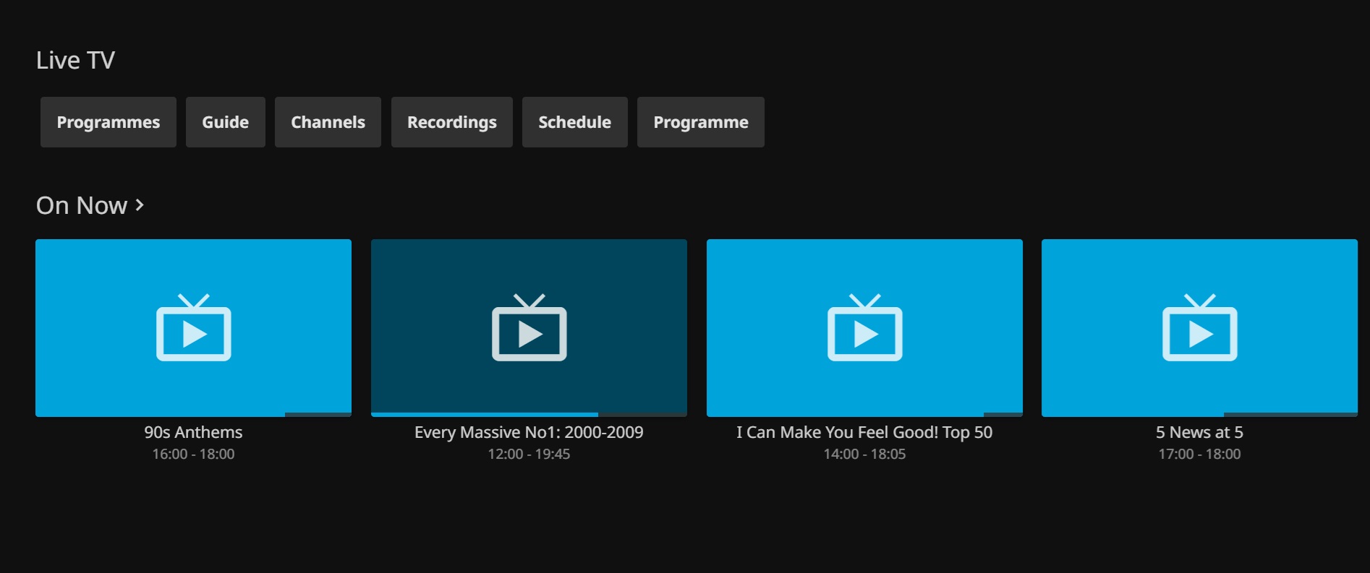Open the On Now heading link
This screenshot has height=573, width=1370.
point(82,206)
